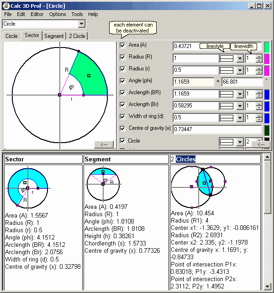The image size is (274, 293).
Task: Open the Circle shape selector dropdown
Action: (x=81, y=24)
